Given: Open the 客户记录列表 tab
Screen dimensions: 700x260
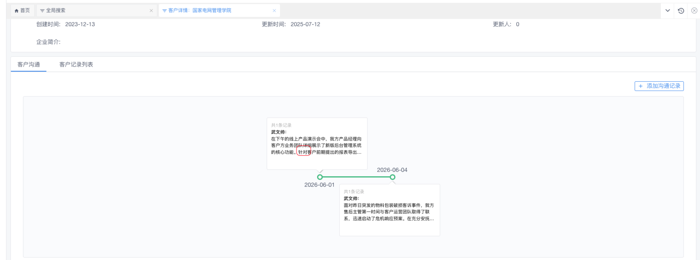Looking at the screenshot, I should click(x=76, y=64).
